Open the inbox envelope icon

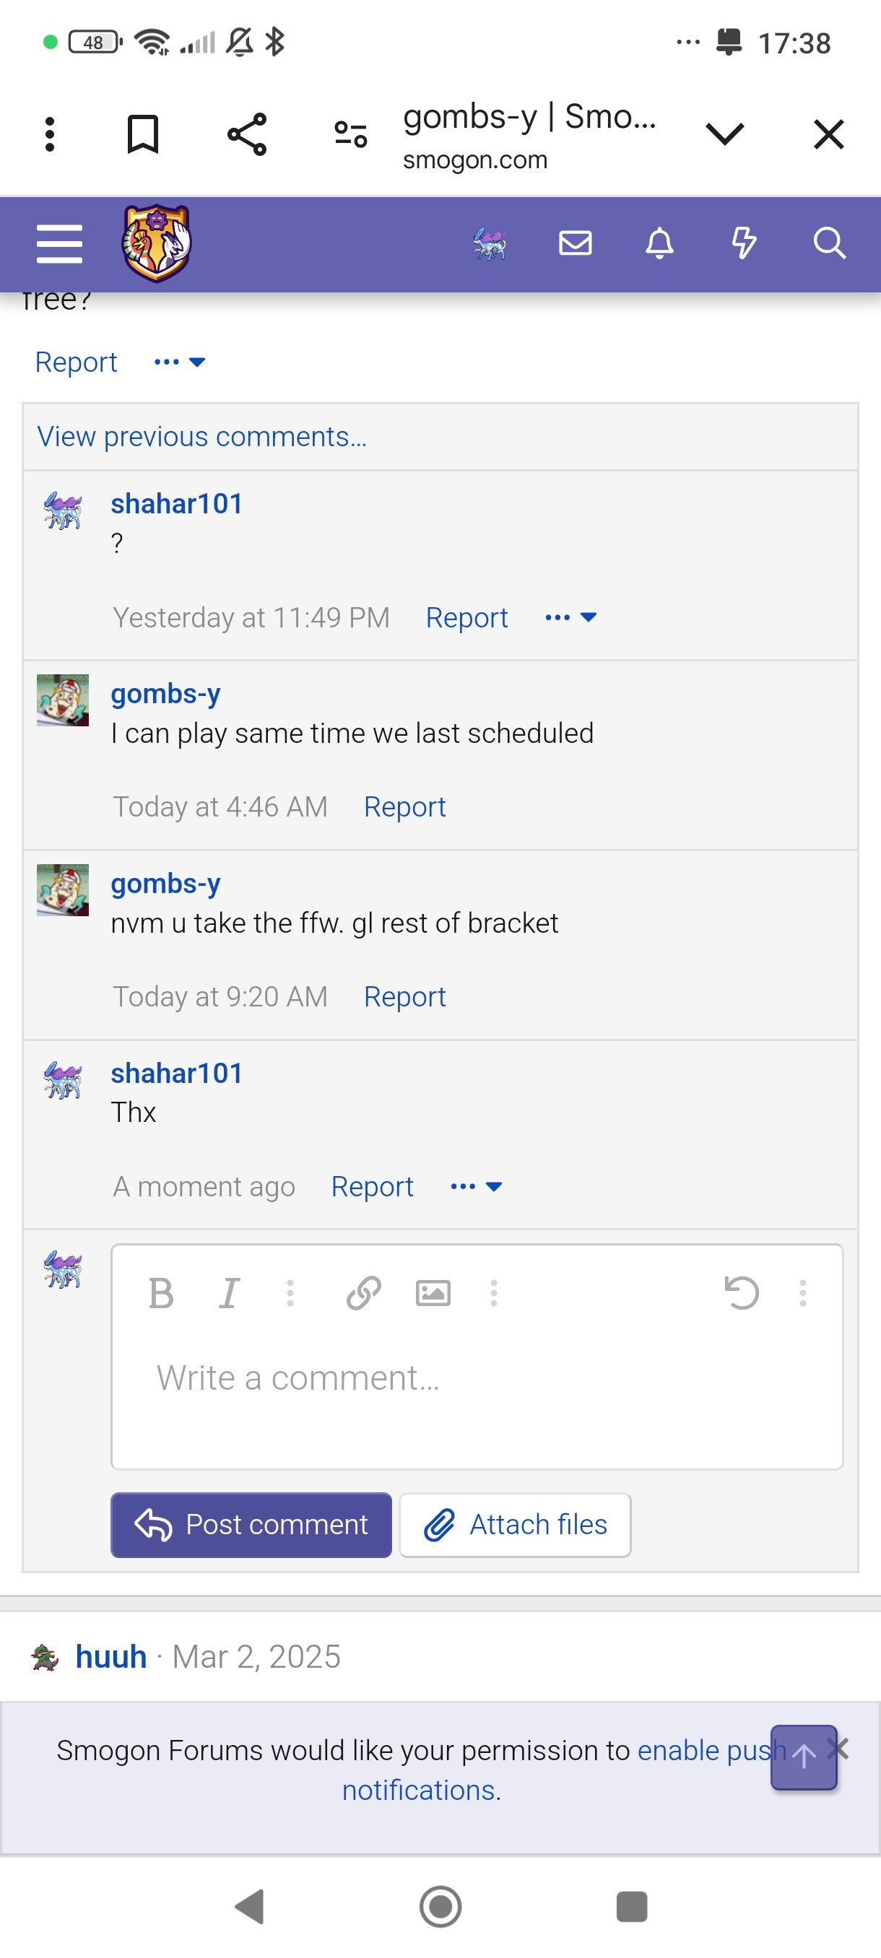pos(575,243)
